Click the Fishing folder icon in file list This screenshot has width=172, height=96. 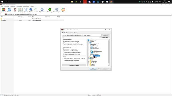(1, 20)
